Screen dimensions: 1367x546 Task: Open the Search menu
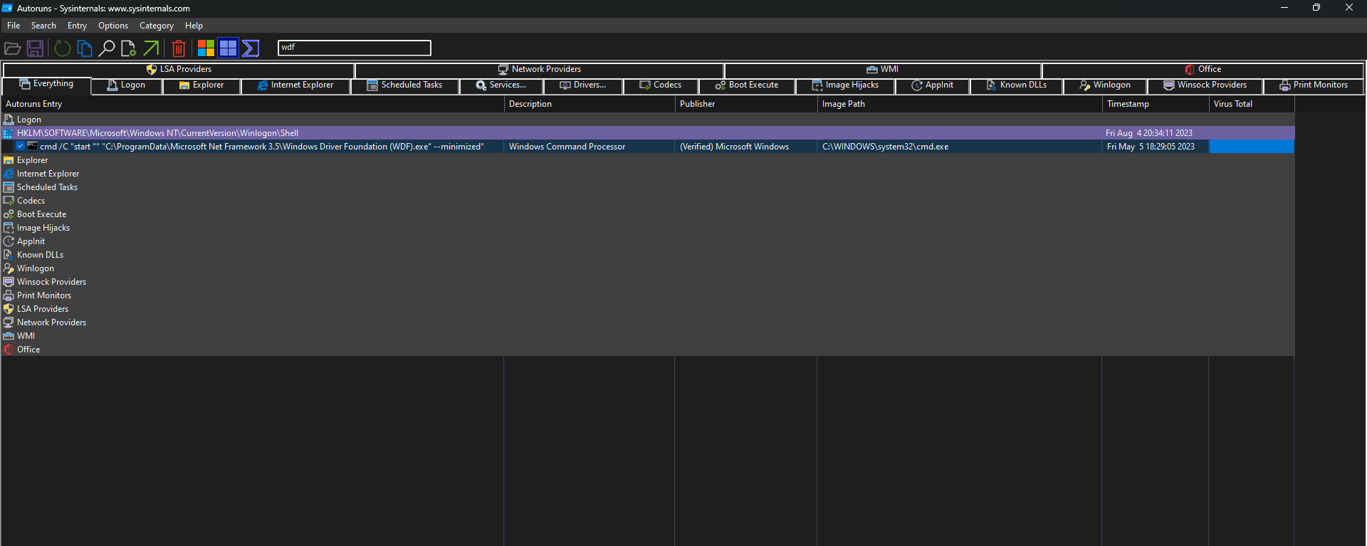pyautogui.click(x=43, y=26)
